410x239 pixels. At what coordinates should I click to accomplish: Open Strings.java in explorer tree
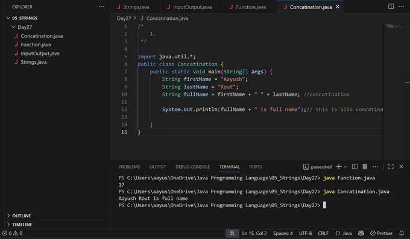34,62
